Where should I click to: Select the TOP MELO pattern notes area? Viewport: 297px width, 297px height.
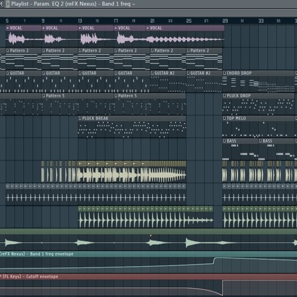point(258,129)
